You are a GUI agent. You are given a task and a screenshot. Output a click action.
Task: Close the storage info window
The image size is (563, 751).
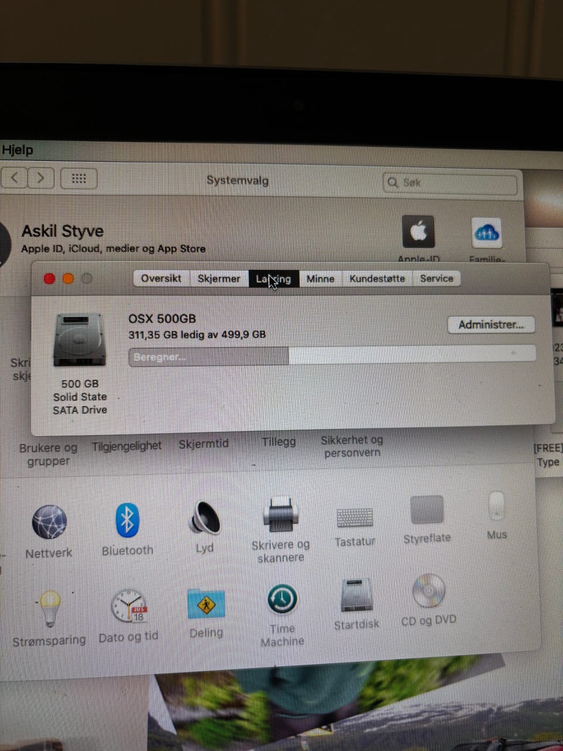[x=49, y=279]
